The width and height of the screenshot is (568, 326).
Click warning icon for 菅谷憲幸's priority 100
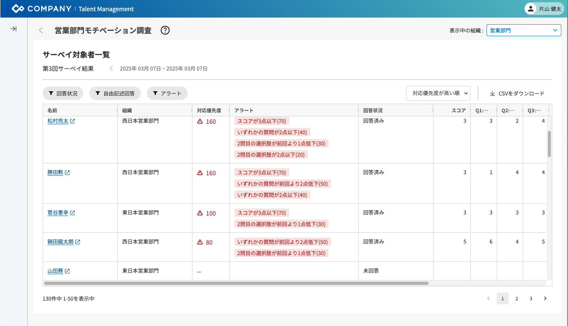coord(200,213)
